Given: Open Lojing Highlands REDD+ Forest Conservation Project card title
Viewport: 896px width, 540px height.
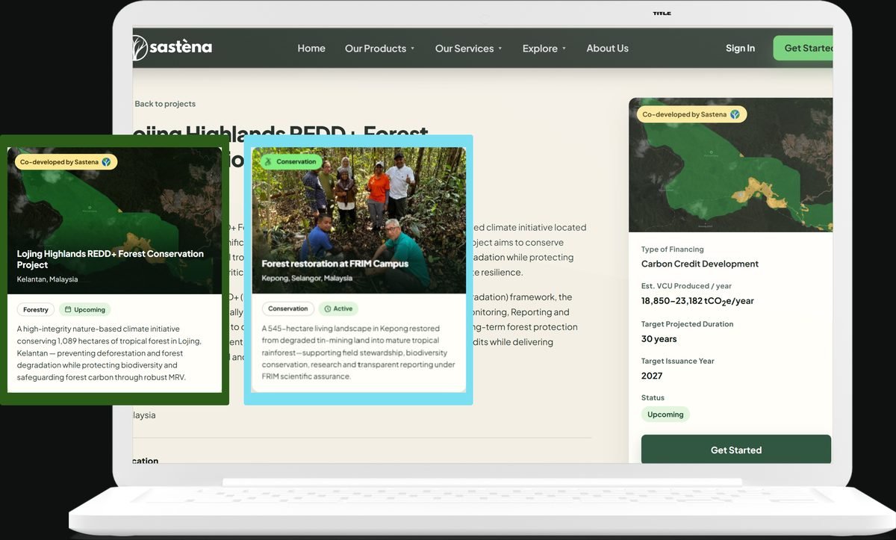Looking at the screenshot, I should (x=111, y=259).
